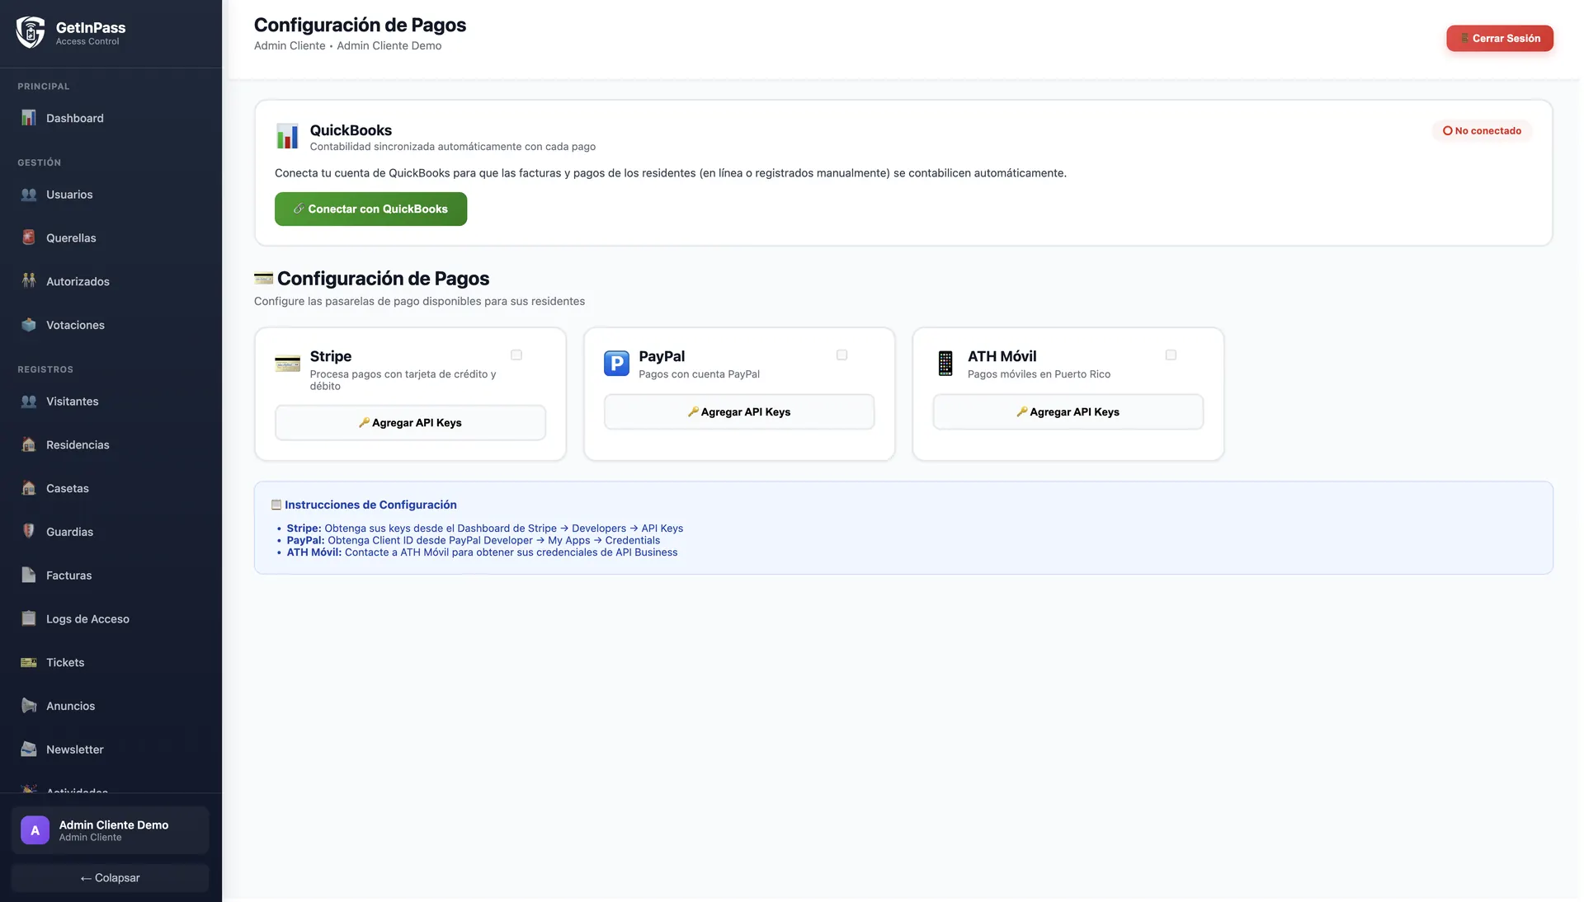Click the Casetas icon in sidebar

click(x=29, y=488)
